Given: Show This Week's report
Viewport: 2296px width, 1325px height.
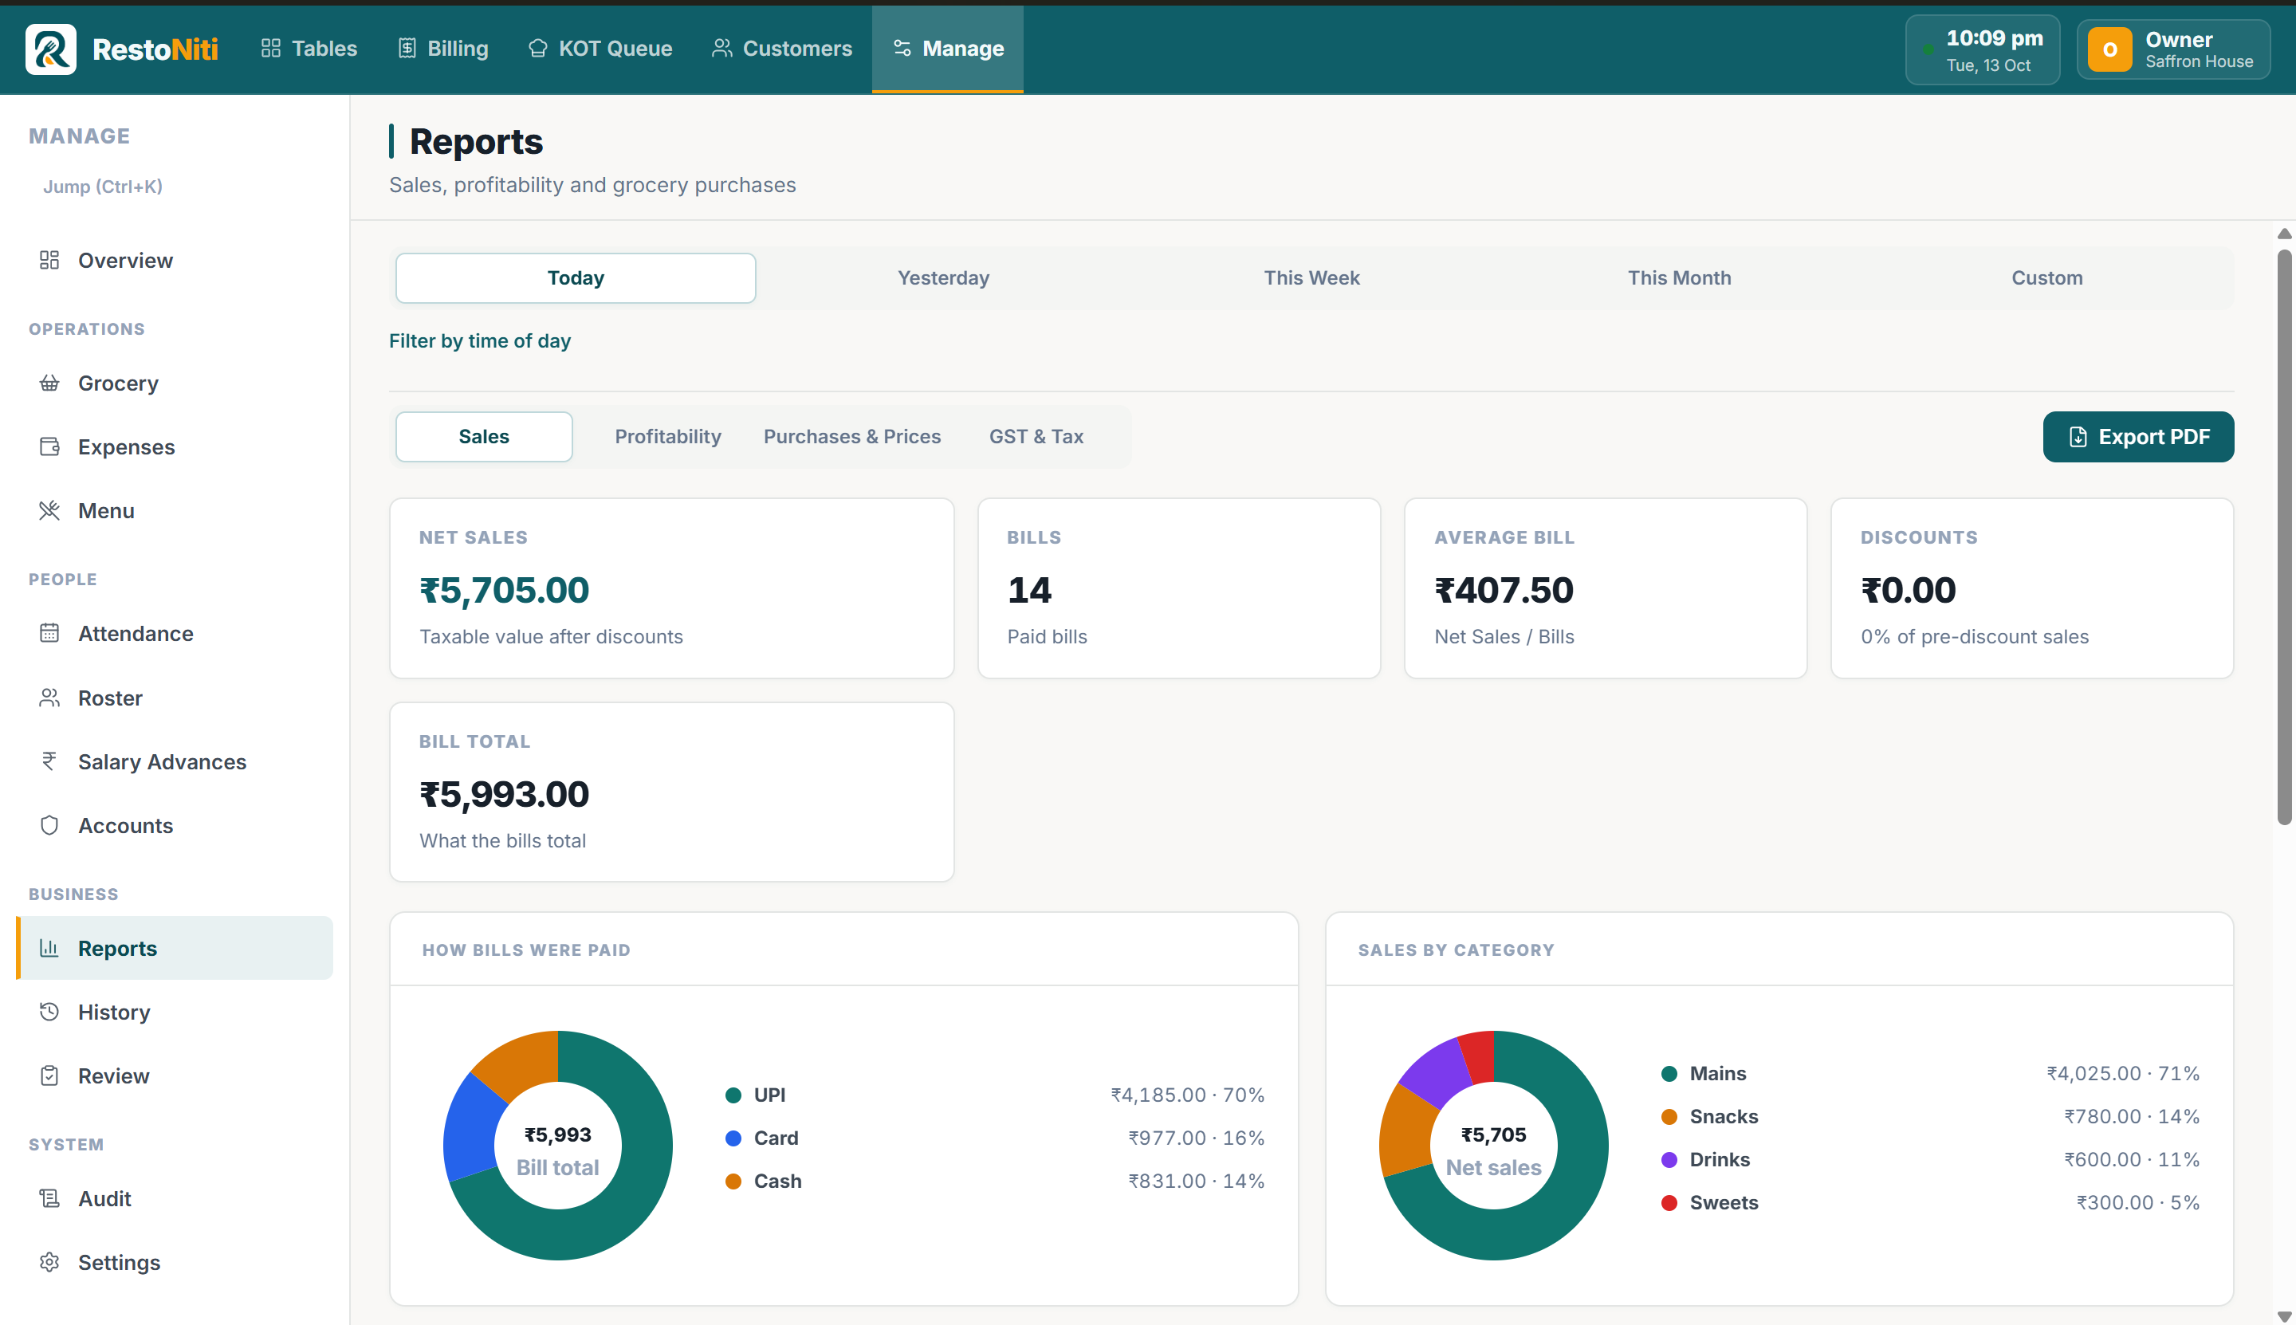Looking at the screenshot, I should pos(1311,277).
